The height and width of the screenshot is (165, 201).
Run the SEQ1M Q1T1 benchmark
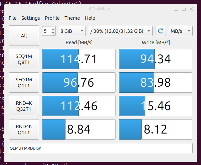24,82
